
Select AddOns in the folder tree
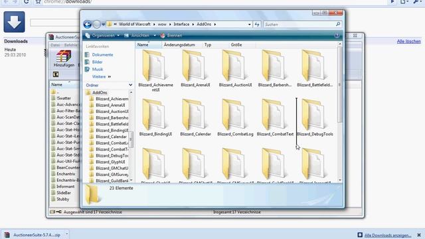(x=100, y=92)
